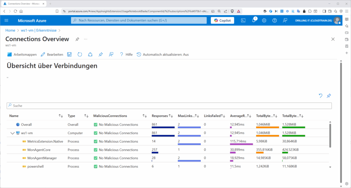This screenshot has height=188, width=351.
Task: Select the Connections Overview browser tab
Action: (x=23, y=4)
